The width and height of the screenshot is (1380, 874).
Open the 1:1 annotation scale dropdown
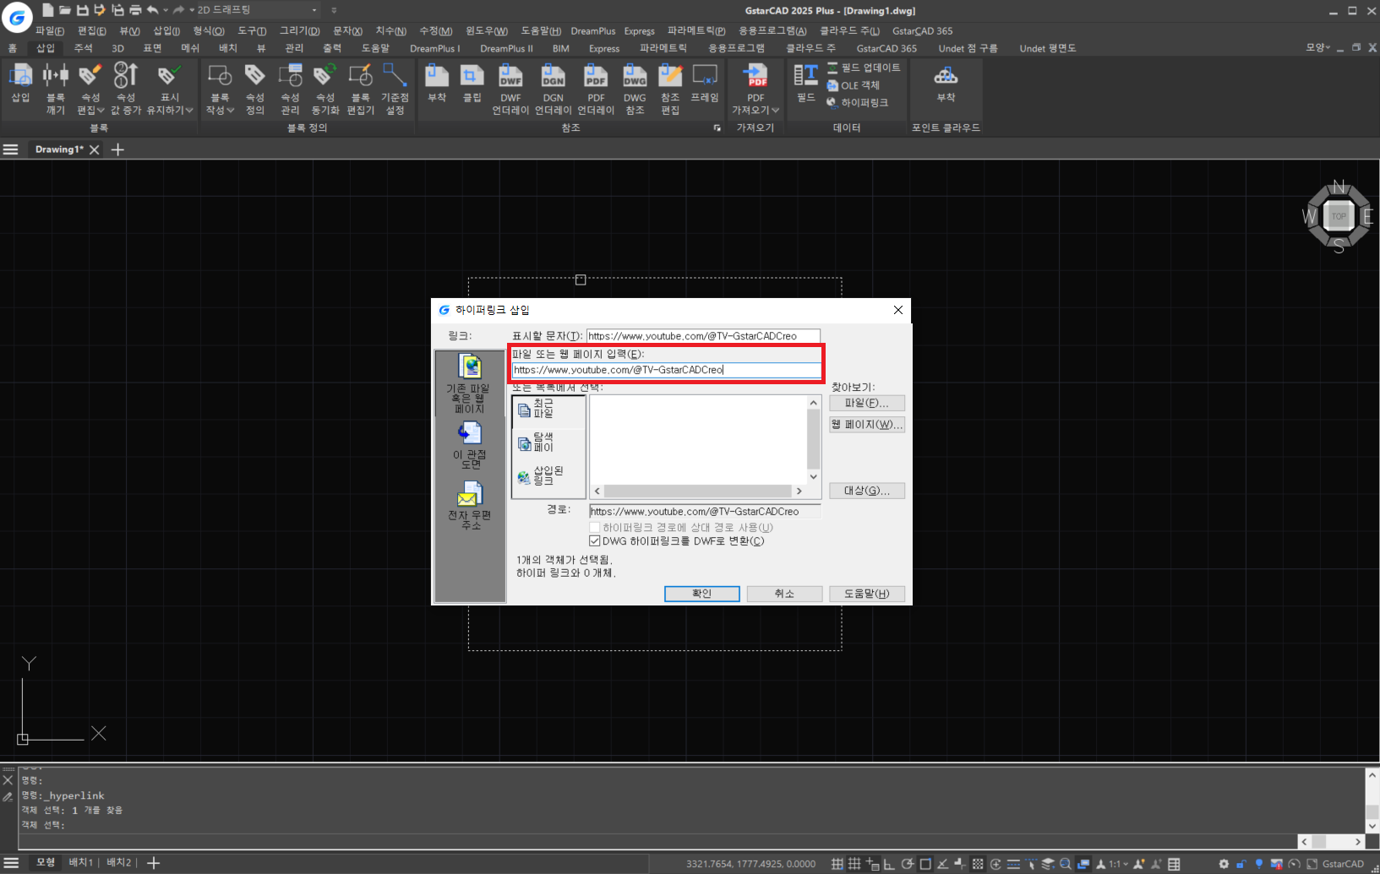tap(1119, 864)
